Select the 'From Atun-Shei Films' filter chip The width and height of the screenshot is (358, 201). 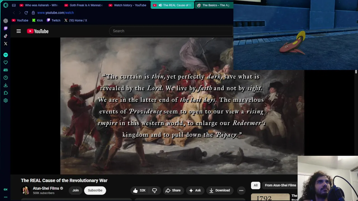click(x=280, y=185)
